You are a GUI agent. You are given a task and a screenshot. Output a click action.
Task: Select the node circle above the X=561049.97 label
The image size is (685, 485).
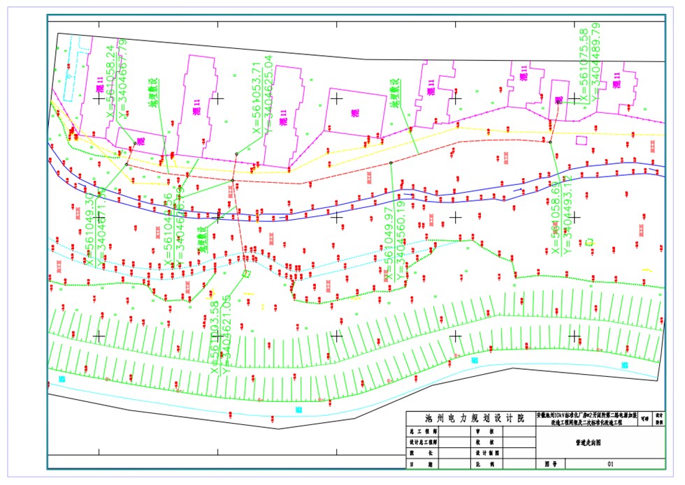pos(391,163)
